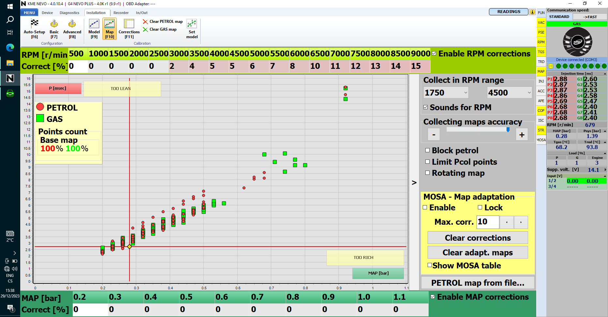Toggle Sounds for RPM checkbox
This screenshot has height=317, width=608.
[x=426, y=107]
